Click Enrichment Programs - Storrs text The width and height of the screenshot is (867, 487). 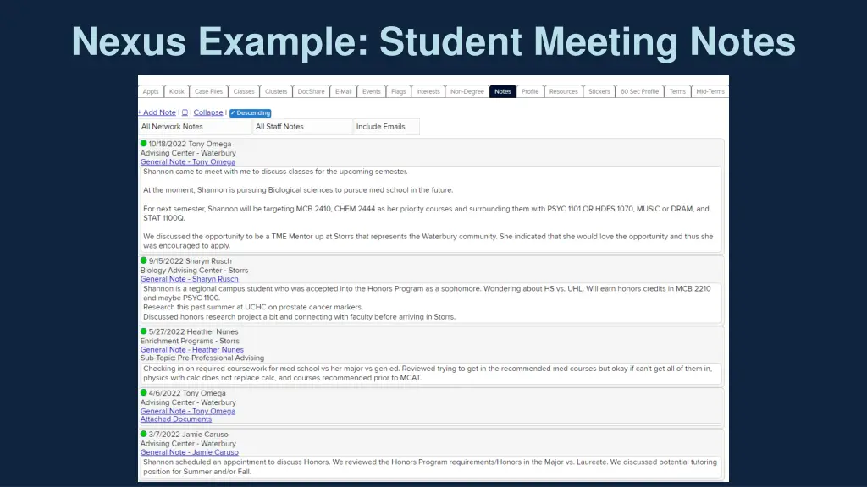(190, 341)
